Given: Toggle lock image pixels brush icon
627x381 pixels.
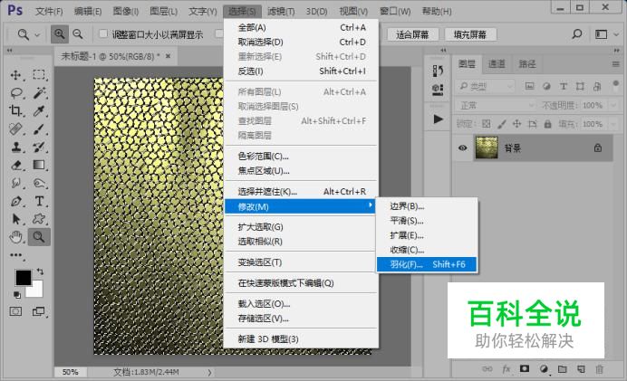Looking at the screenshot, I should coord(501,124).
